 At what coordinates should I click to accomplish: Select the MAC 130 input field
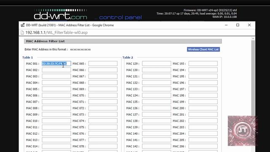click(157, 70)
